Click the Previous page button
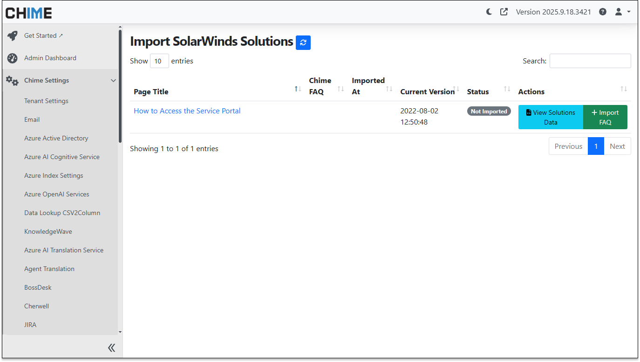Image resolution: width=640 pixels, height=362 pixels. pyautogui.click(x=568, y=146)
